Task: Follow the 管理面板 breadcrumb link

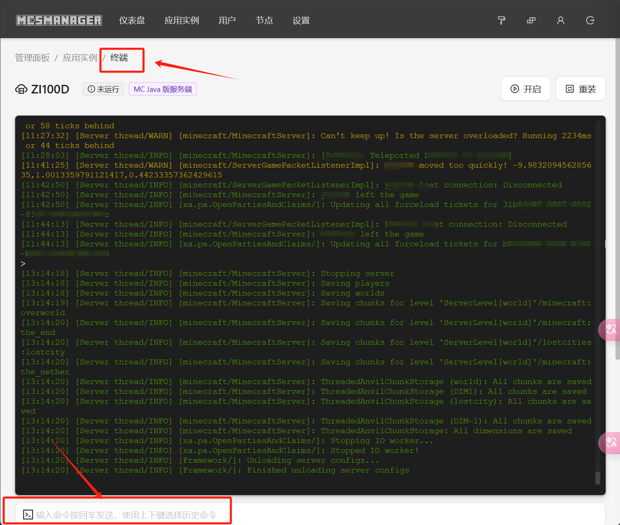Action: tap(32, 58)
